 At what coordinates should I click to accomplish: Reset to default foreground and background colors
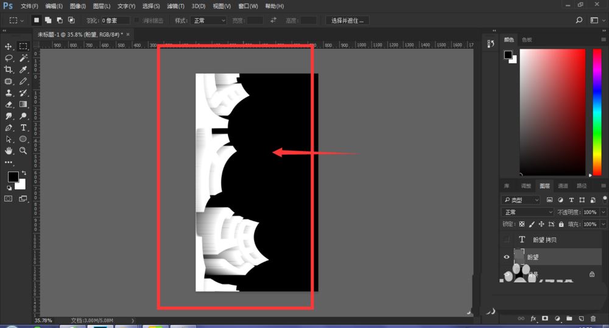point(9,188)
